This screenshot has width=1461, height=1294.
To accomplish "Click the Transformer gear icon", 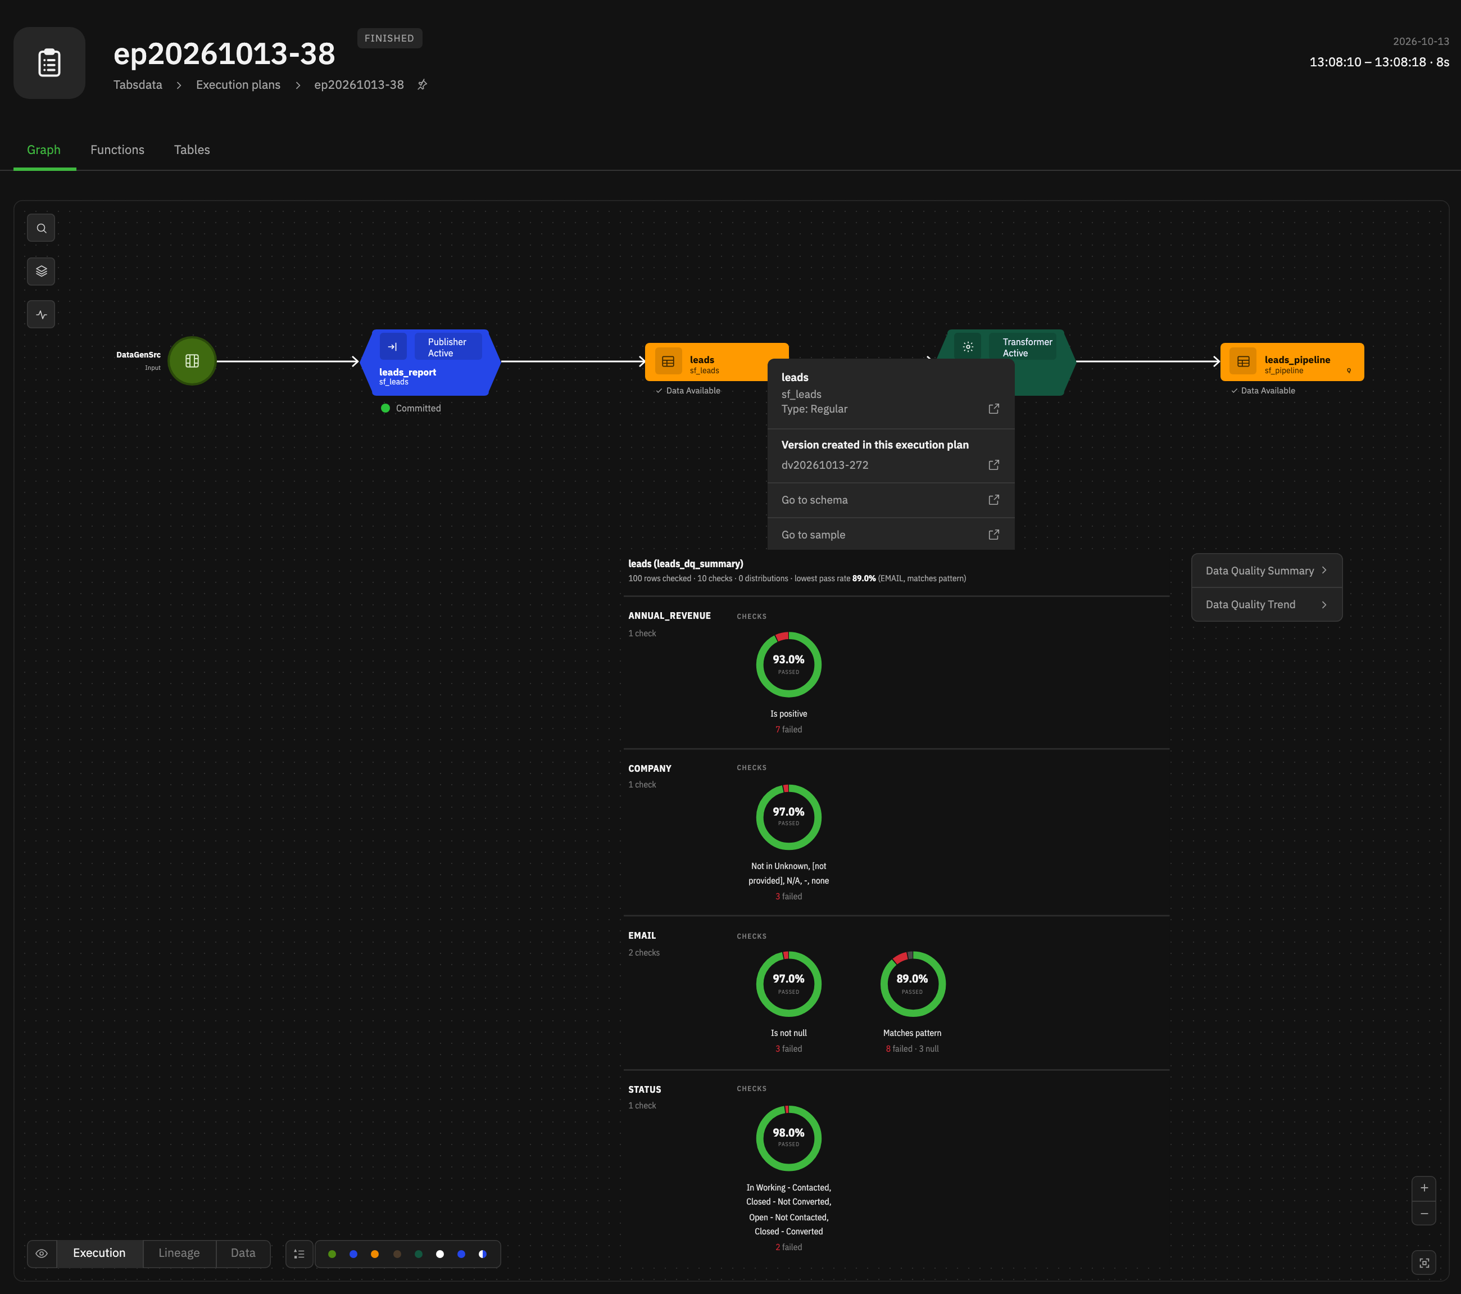I will click(968, 347).
